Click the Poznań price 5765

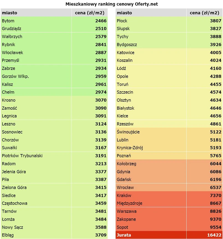pos(216,156)
